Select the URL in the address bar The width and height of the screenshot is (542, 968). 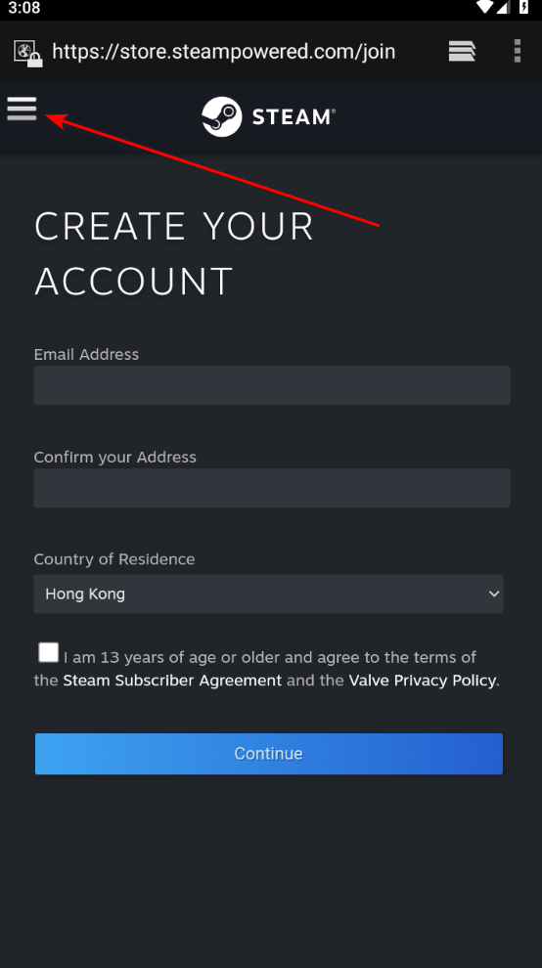pos(224,51)
